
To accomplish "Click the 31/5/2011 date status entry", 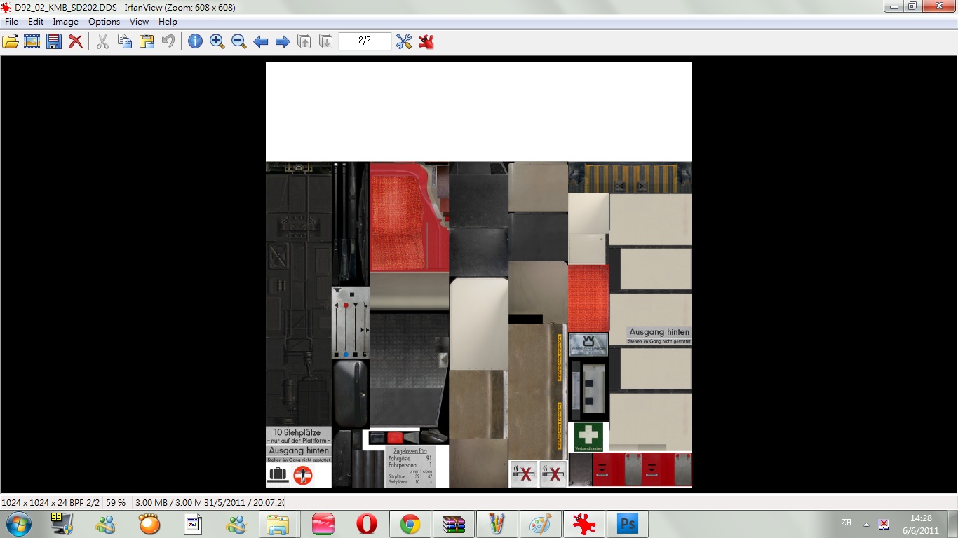I will coord(244,503).
